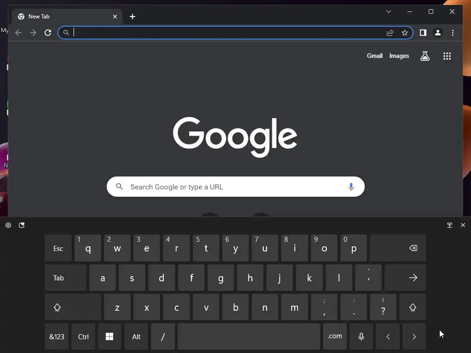
Task: Tap the left Shift key
Action: (73, 307)
